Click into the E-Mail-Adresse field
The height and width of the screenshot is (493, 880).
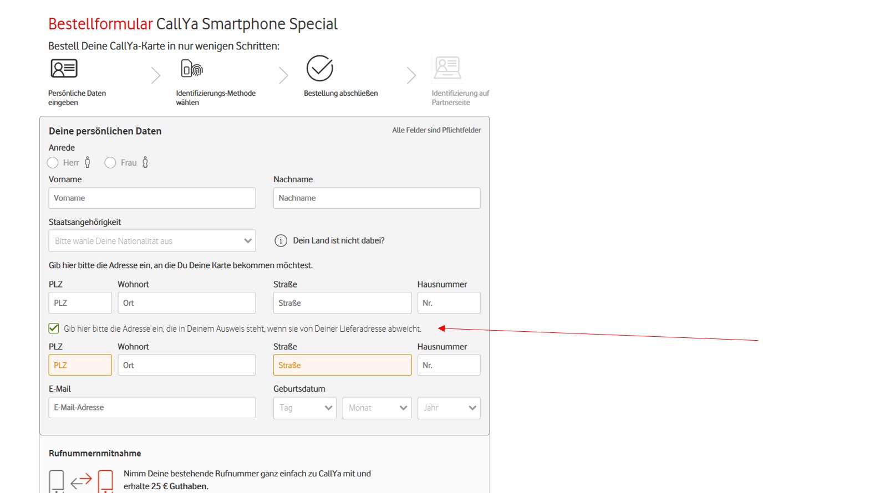point(152,408)
